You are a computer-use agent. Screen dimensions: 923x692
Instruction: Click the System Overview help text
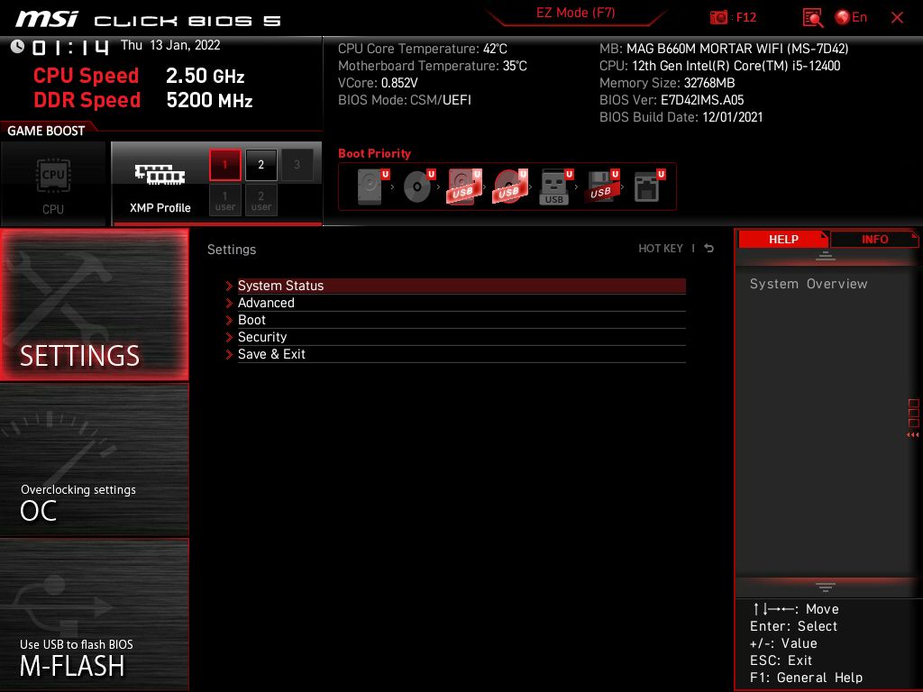809,284
